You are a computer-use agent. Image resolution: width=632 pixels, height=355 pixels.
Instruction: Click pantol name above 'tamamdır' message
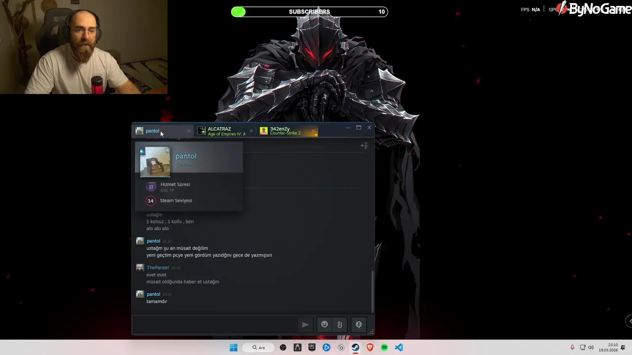[153, 294]
